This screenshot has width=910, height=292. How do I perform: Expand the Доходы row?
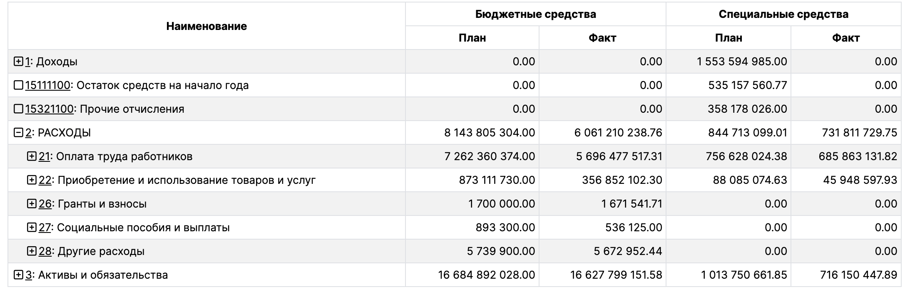click(18, 62)
